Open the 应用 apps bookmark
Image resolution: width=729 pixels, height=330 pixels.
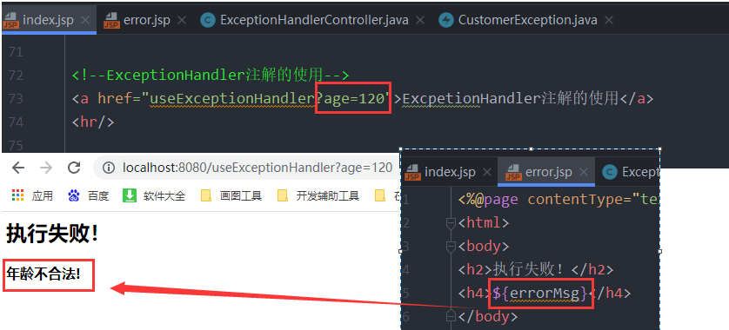click(31, 196)
